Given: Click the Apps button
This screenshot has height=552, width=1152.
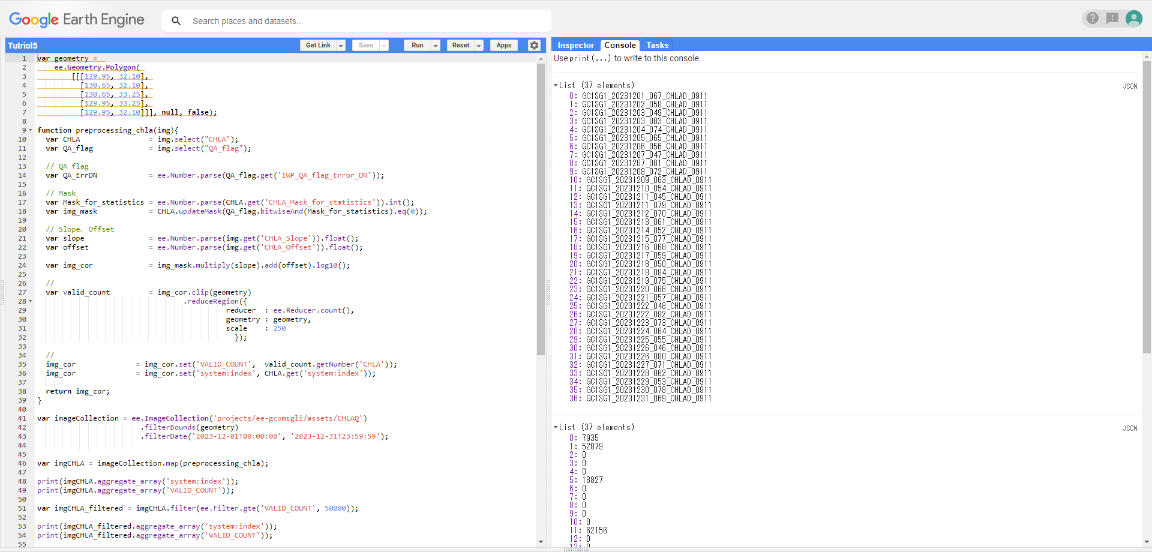Looking at the screenshot, I should coord(503,46).
